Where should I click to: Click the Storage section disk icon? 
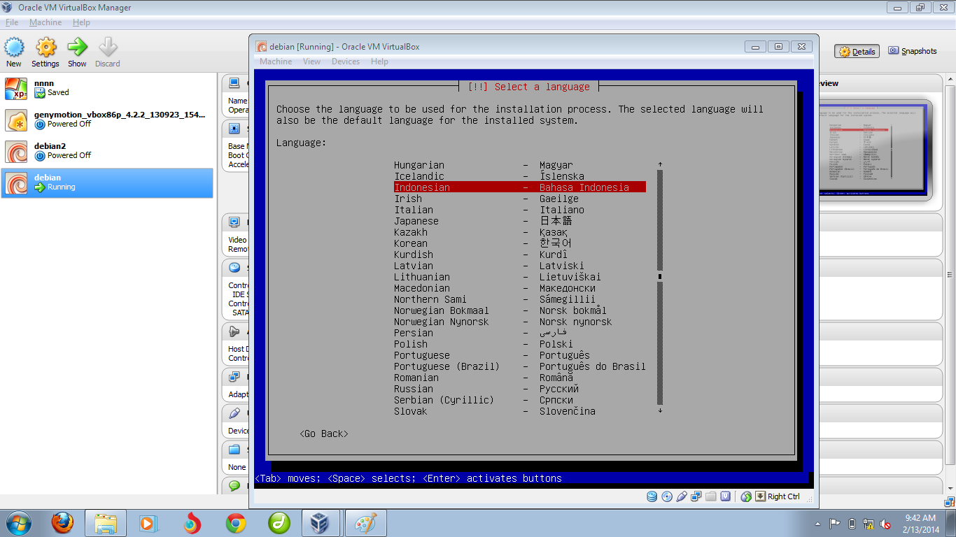click(234, 268)
